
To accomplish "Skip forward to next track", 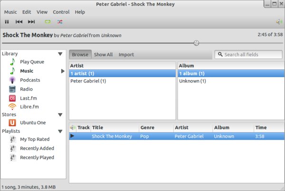I will 31,22.
